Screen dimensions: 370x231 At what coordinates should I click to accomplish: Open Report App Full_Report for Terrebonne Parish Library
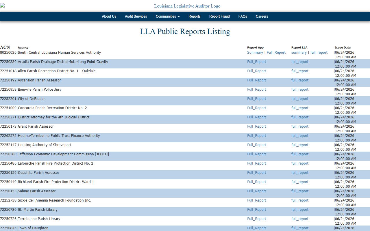click(257, 219)
